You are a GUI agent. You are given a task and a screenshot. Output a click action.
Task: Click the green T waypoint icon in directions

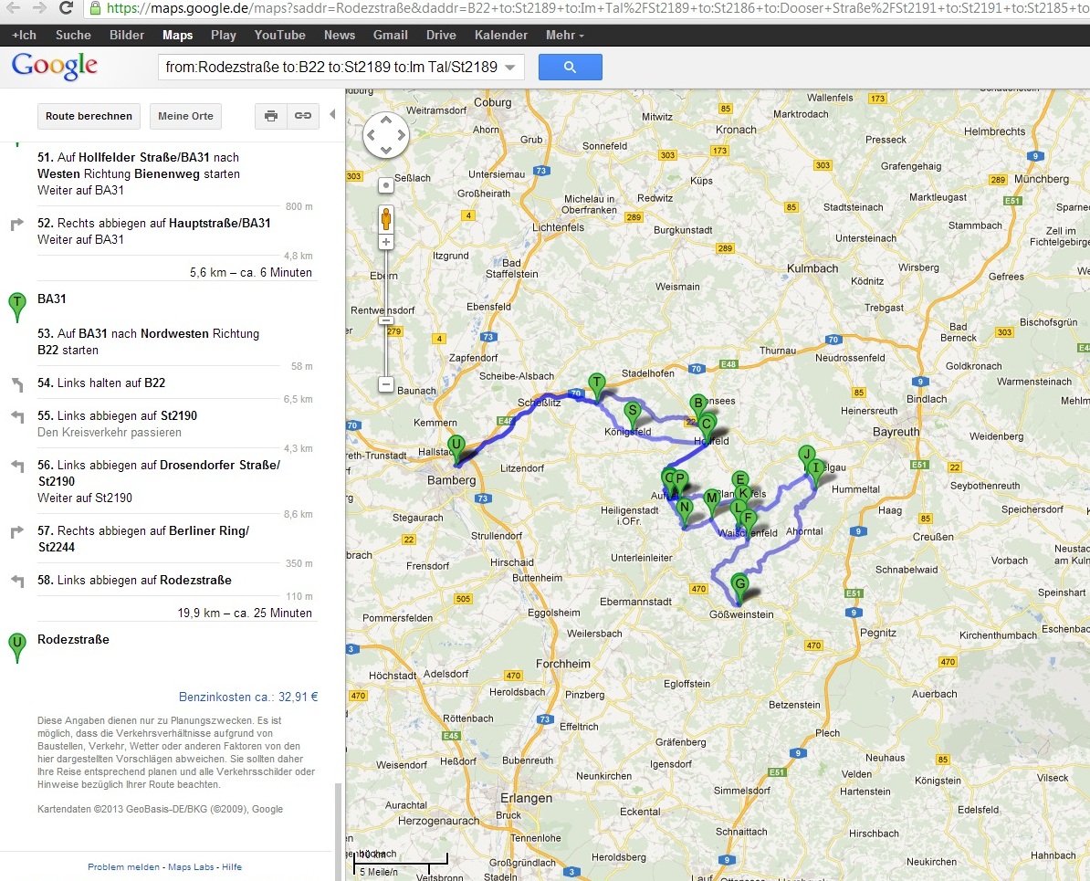pos(16,308)
